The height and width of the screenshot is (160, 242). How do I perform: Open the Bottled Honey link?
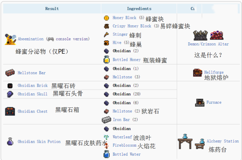coord(126,60)
